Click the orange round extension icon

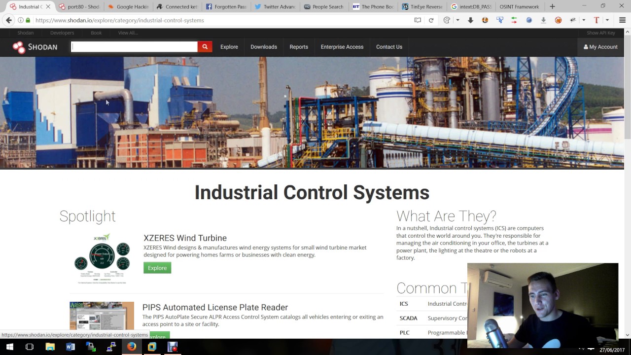[x=485, y=20]
